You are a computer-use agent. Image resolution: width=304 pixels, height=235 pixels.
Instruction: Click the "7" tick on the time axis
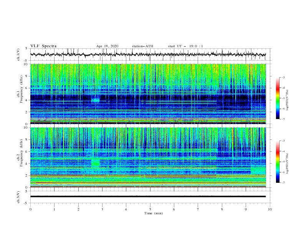(x=198, y=209)
